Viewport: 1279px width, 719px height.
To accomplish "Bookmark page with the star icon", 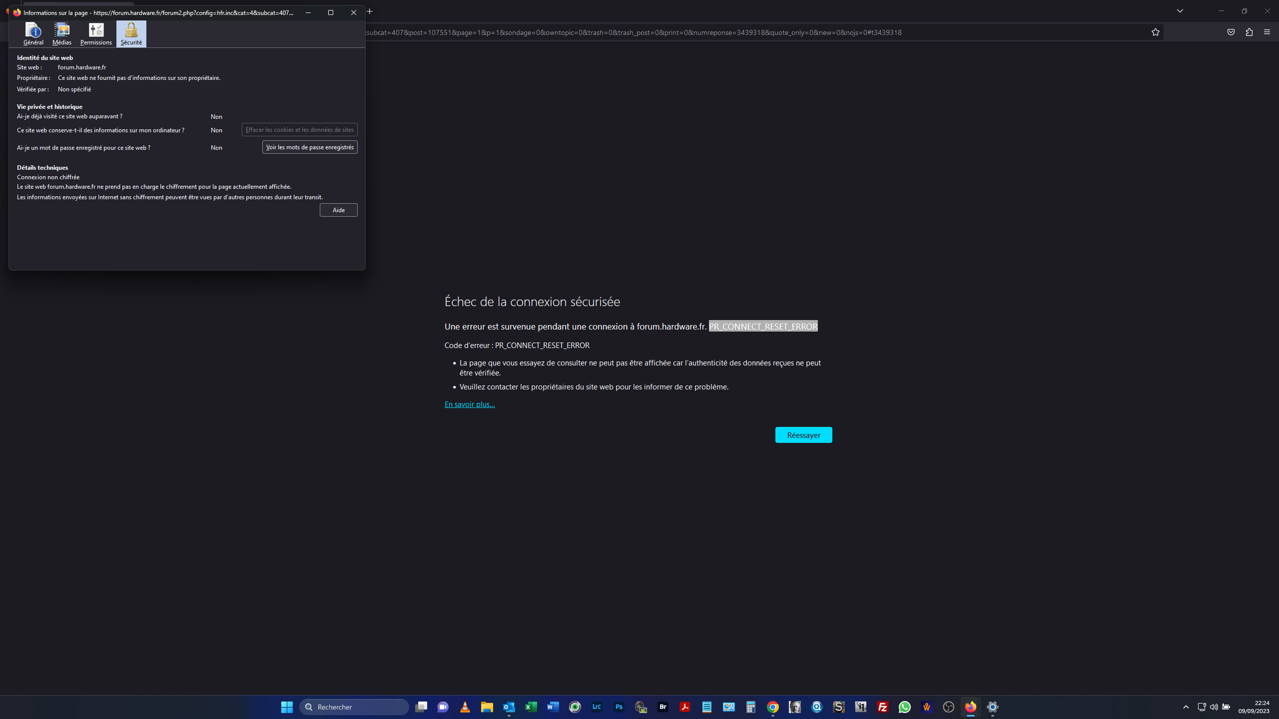I will click(1156, 32).
